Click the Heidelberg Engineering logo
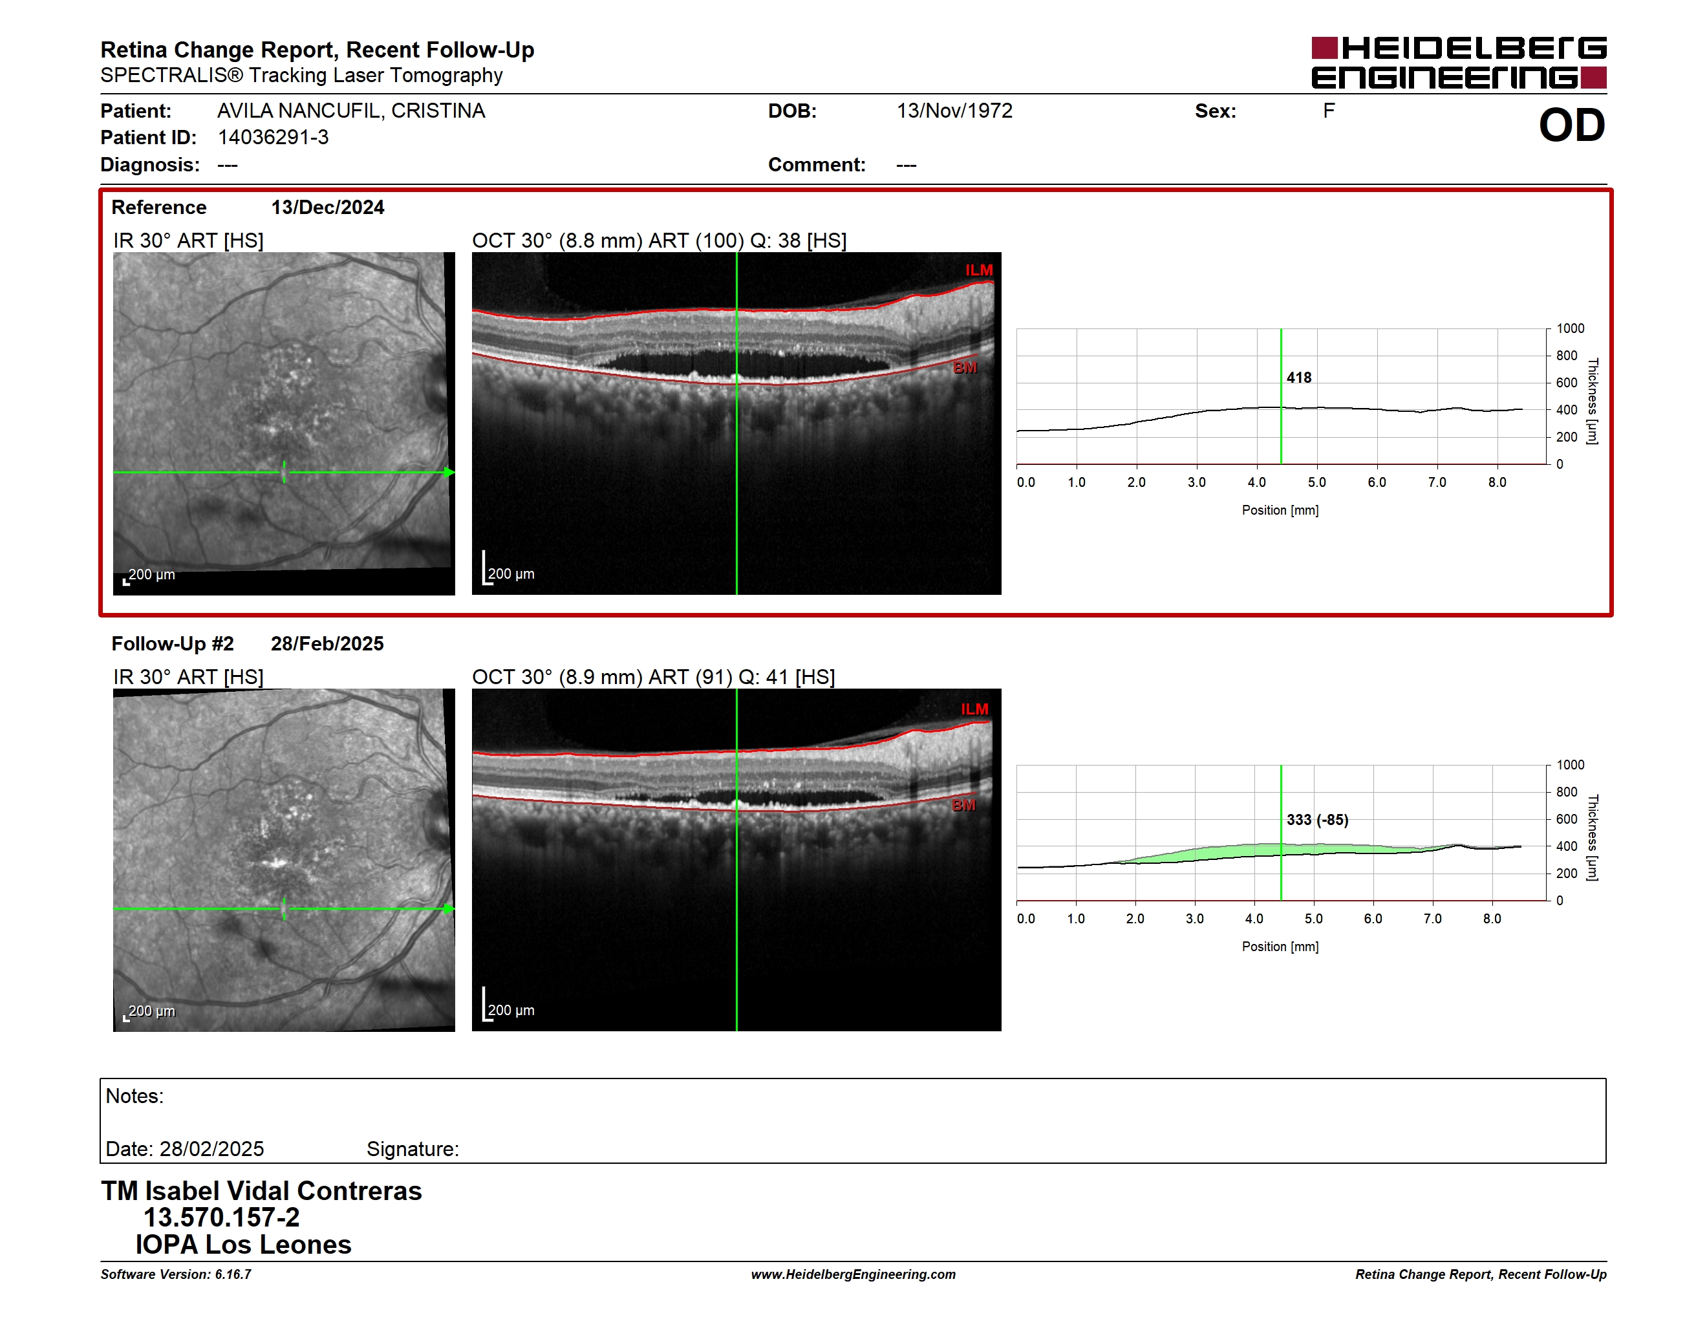 tap(1459, 63)
